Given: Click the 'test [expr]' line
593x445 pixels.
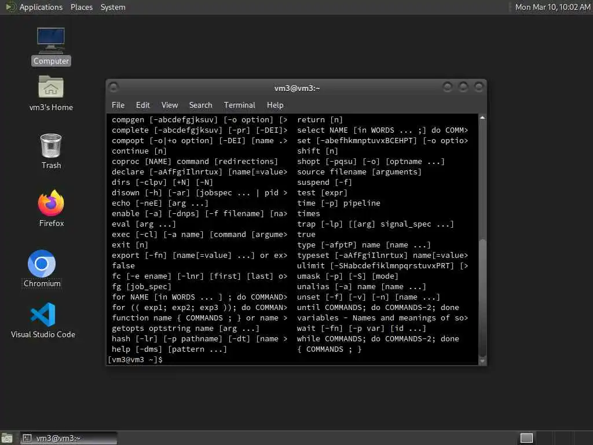Looking at the screenshot, I should [322, 192].
